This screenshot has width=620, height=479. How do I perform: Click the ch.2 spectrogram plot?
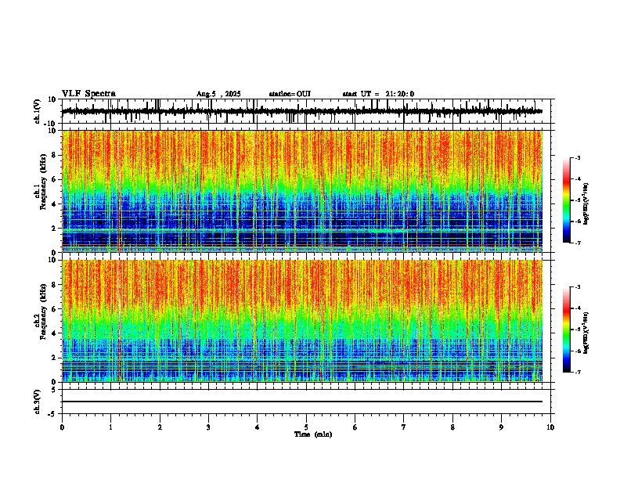[302, 321]
